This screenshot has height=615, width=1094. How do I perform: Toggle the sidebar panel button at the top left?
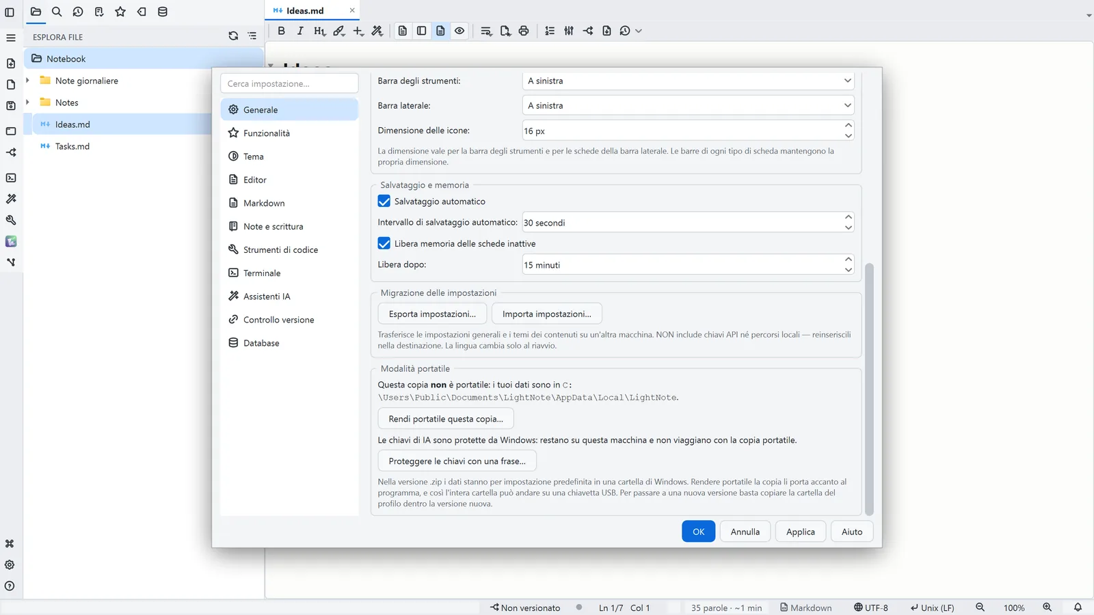[10, 12]
